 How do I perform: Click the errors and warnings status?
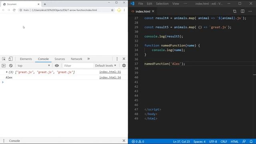pos(138,142)
